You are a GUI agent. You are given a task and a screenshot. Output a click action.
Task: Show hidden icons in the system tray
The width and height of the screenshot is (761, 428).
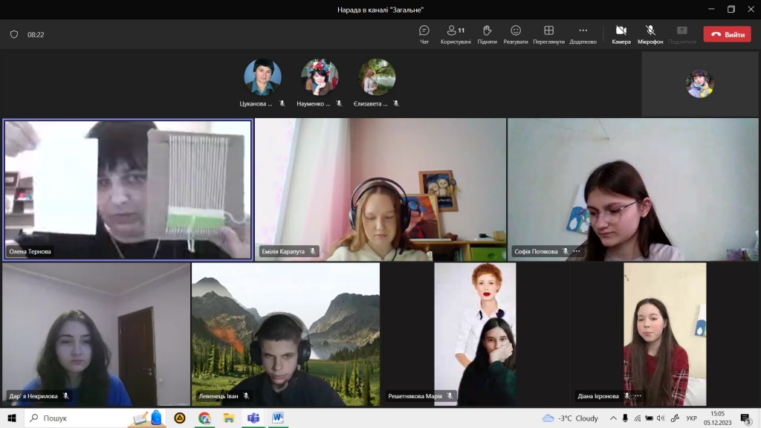click(613, 418)
